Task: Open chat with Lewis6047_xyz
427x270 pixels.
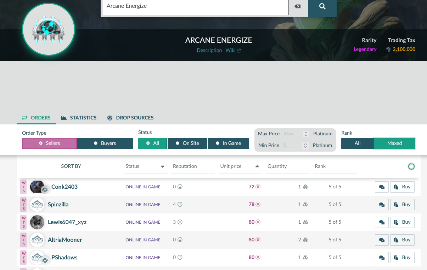Action: pos(382,222)
